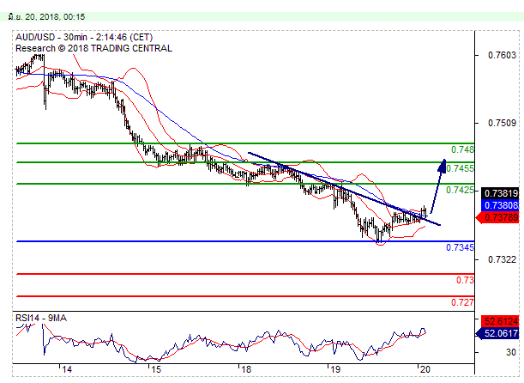Select the green 0.7455 resistance label
This screenshot has width=524, height=383.
coord(461,168)
